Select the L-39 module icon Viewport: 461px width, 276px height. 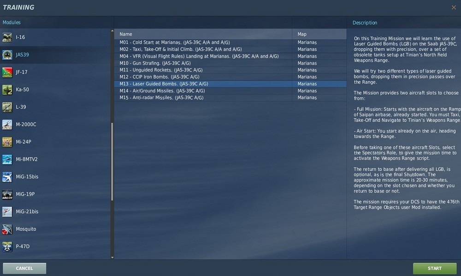pyautogui.click(x=7, y=107)
